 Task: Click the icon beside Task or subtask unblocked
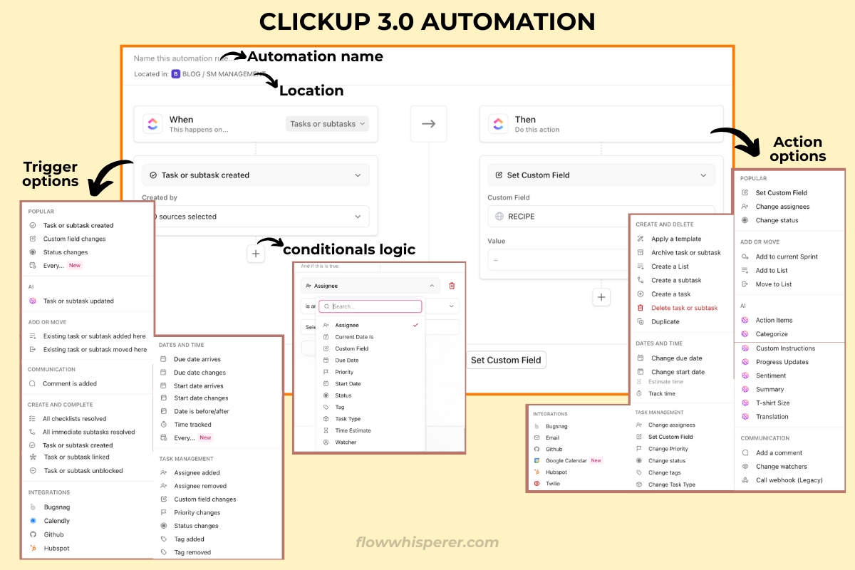[33, 470]
